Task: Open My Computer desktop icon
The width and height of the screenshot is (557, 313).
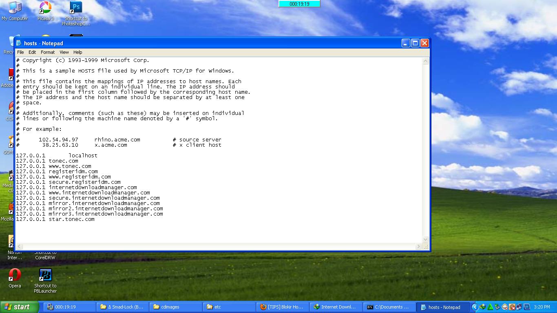Action: click(14, 11)
